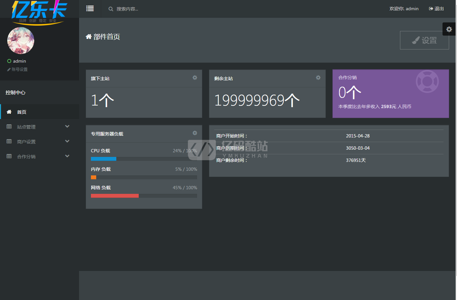Expand the 商户设置 chevron
This screenshot has width=457, height=300.
[67, 141]
